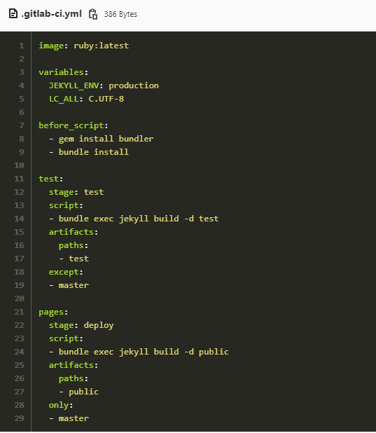Click the .gitlab-ci.yml file name
This screenshot has height=433, width=376.
pyautogui.click(x=51, y=14)
